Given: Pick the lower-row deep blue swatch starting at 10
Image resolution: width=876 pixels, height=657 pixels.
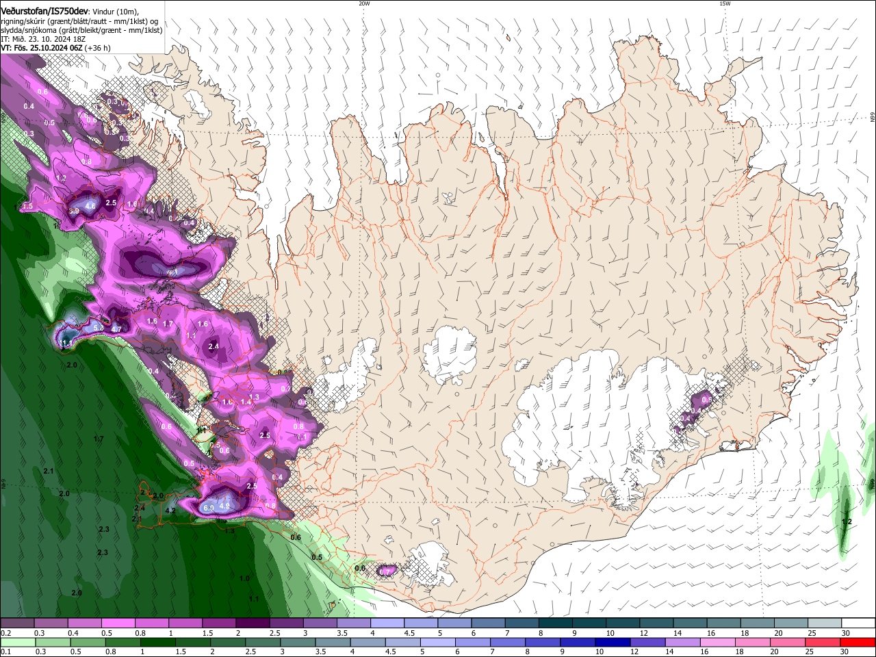Looking at the screenshot, I should (613, 642).
